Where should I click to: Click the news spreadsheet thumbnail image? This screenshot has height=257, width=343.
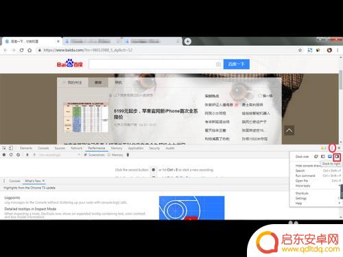tap(86, 117)
